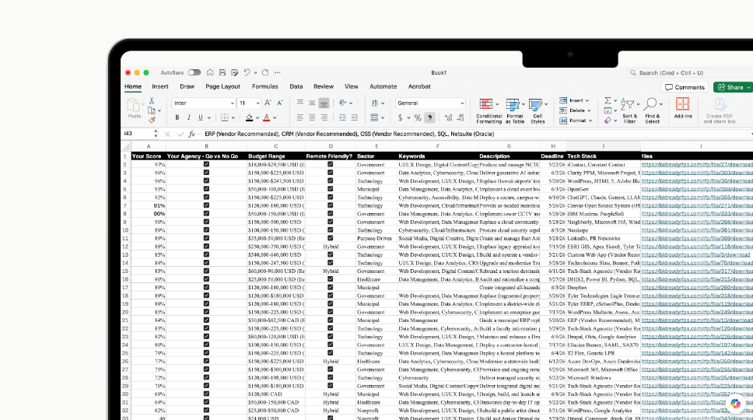753x420 pixels.
Task: Open the ellipsis more-commands menu
Action: point(277,72)
